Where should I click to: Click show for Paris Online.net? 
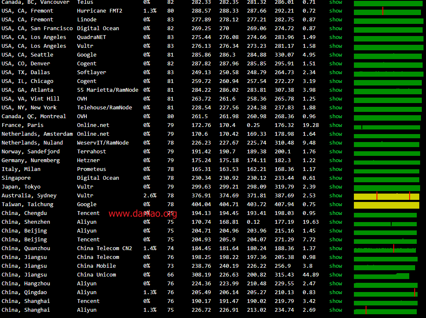pos(335,125)
